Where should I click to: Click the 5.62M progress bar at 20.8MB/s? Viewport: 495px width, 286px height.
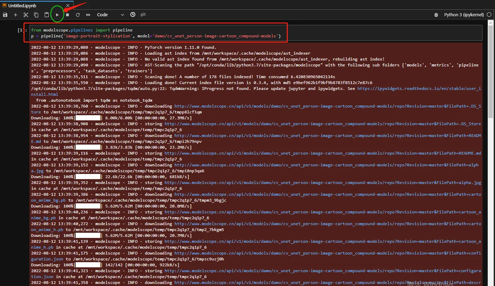coord(88,206)
